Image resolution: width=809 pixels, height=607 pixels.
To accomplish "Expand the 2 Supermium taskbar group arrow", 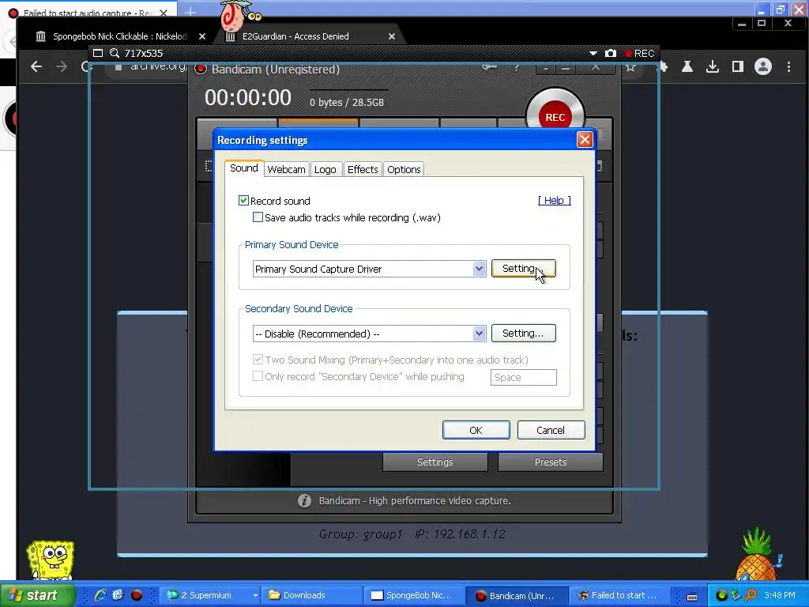I will tap(255, 595).
